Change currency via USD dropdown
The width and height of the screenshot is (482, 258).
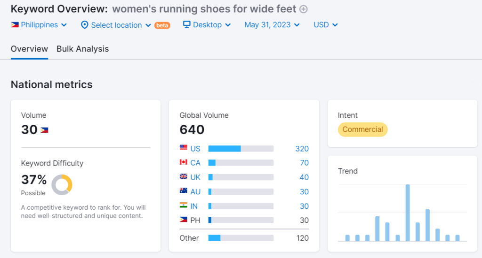326,25
